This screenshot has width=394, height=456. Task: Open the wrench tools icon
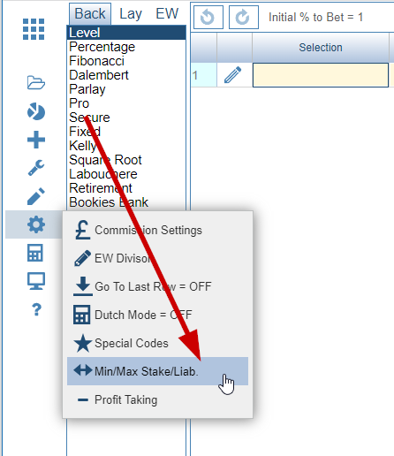[x=36, y=168]
